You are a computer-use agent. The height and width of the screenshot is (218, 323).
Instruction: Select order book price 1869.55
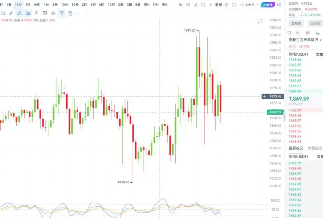point(295,131)
